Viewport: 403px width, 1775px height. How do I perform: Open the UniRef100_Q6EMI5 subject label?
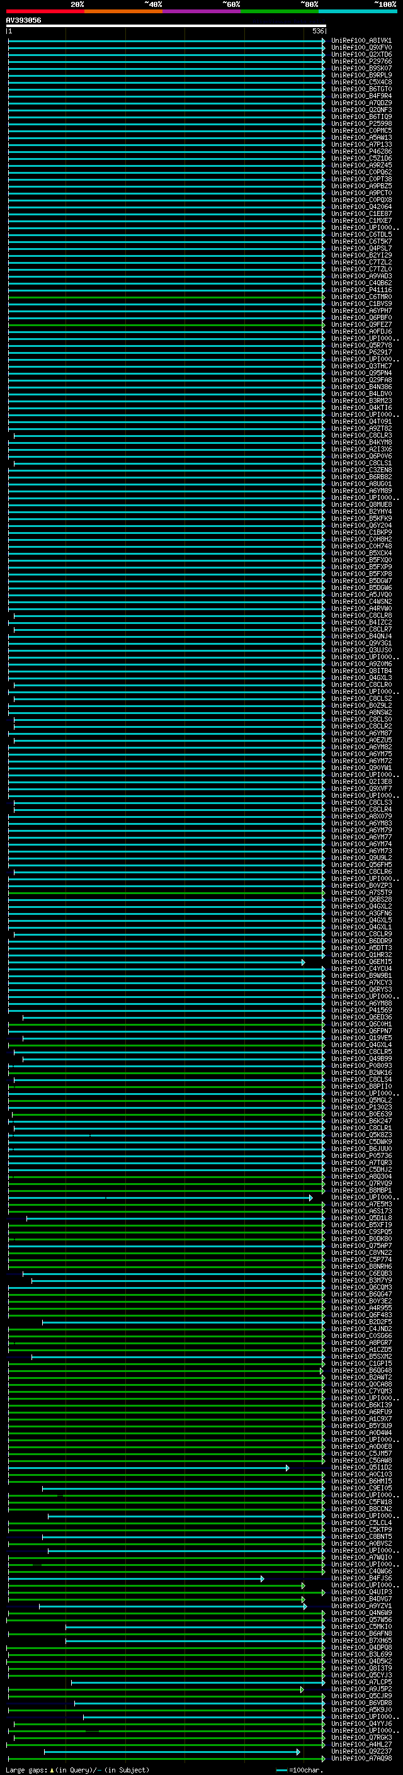pyautogui.click(x=361, y=962)
